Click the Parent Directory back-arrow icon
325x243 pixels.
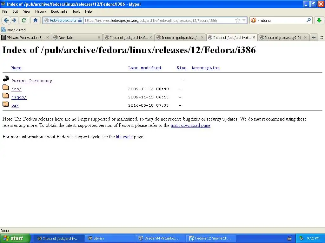pyautogui.click(x=6, y=78)
